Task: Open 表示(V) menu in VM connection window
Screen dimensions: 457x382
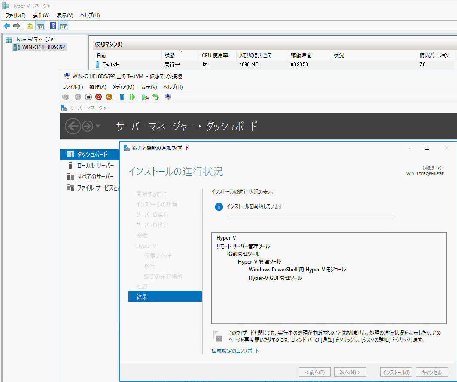Action: 149,87
